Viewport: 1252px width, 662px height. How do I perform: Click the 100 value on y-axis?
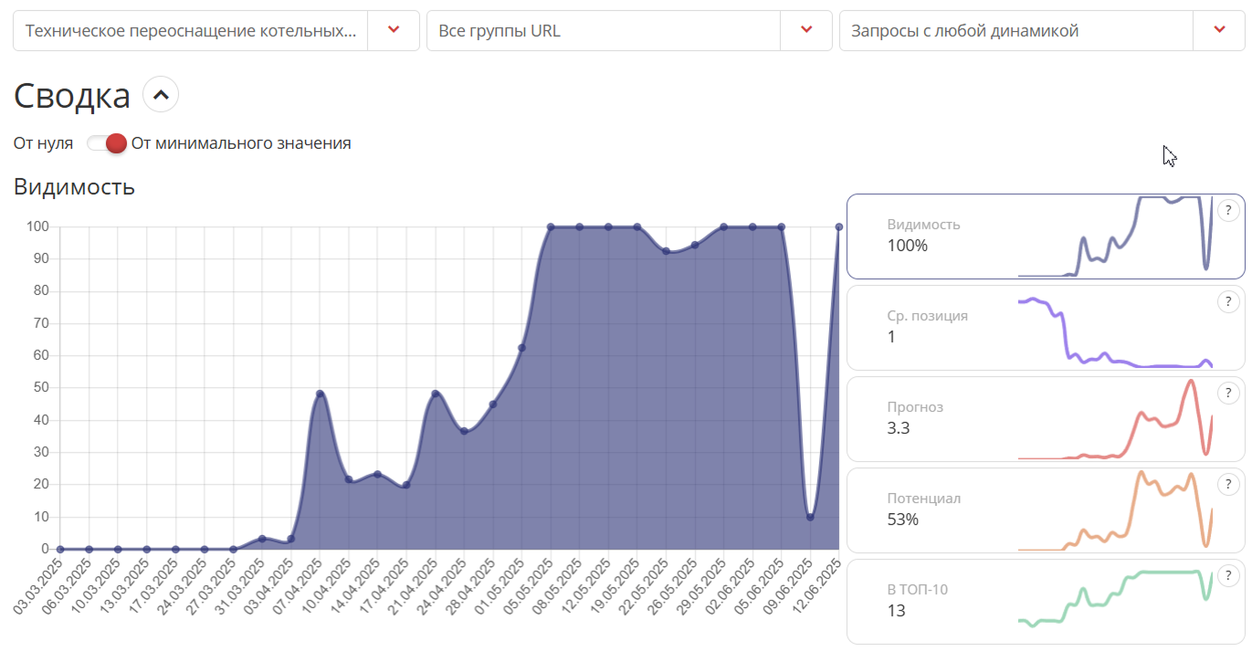pyautogui.click(x=38, y=226)
